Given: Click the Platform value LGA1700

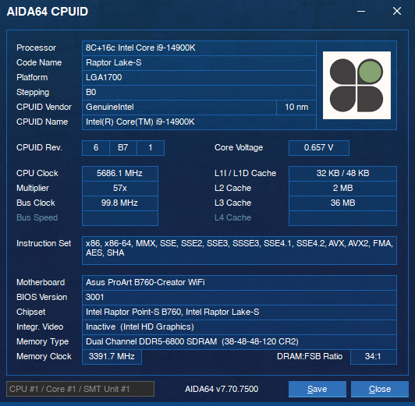Looking at the screenshot, I should coord(199,77).
